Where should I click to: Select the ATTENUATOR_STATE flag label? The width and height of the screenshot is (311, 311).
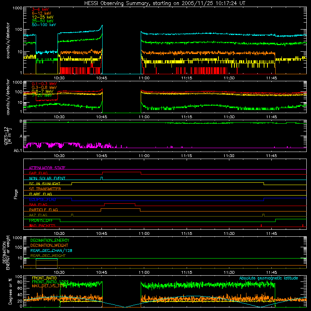tap(47, 168)
